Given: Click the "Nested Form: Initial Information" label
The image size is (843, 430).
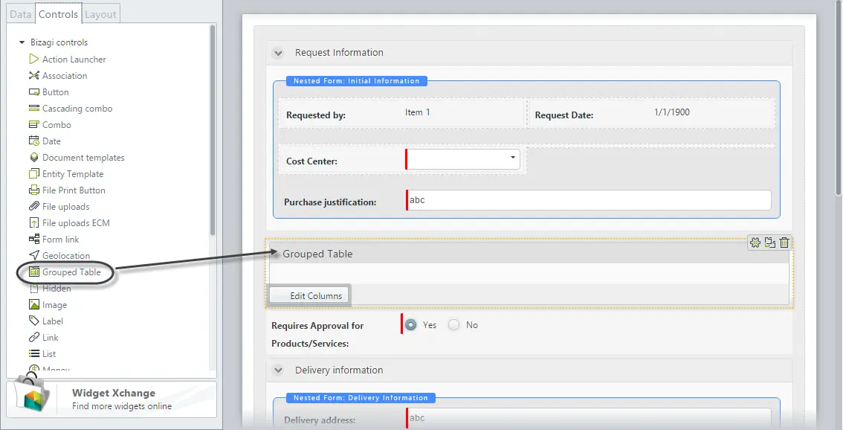Looking at the screenshot, I should point(356,81).
